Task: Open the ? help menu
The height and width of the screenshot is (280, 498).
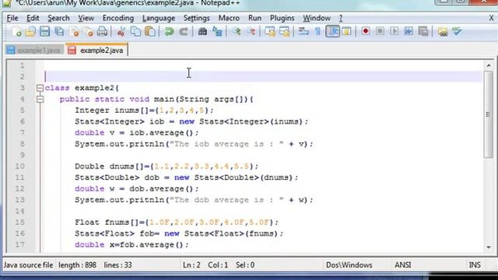Action: point(341,18)
